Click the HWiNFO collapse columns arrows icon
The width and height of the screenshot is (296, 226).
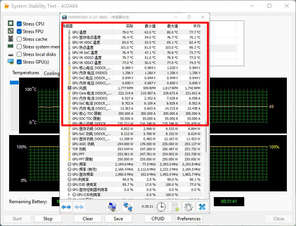[x=79, y=207]
